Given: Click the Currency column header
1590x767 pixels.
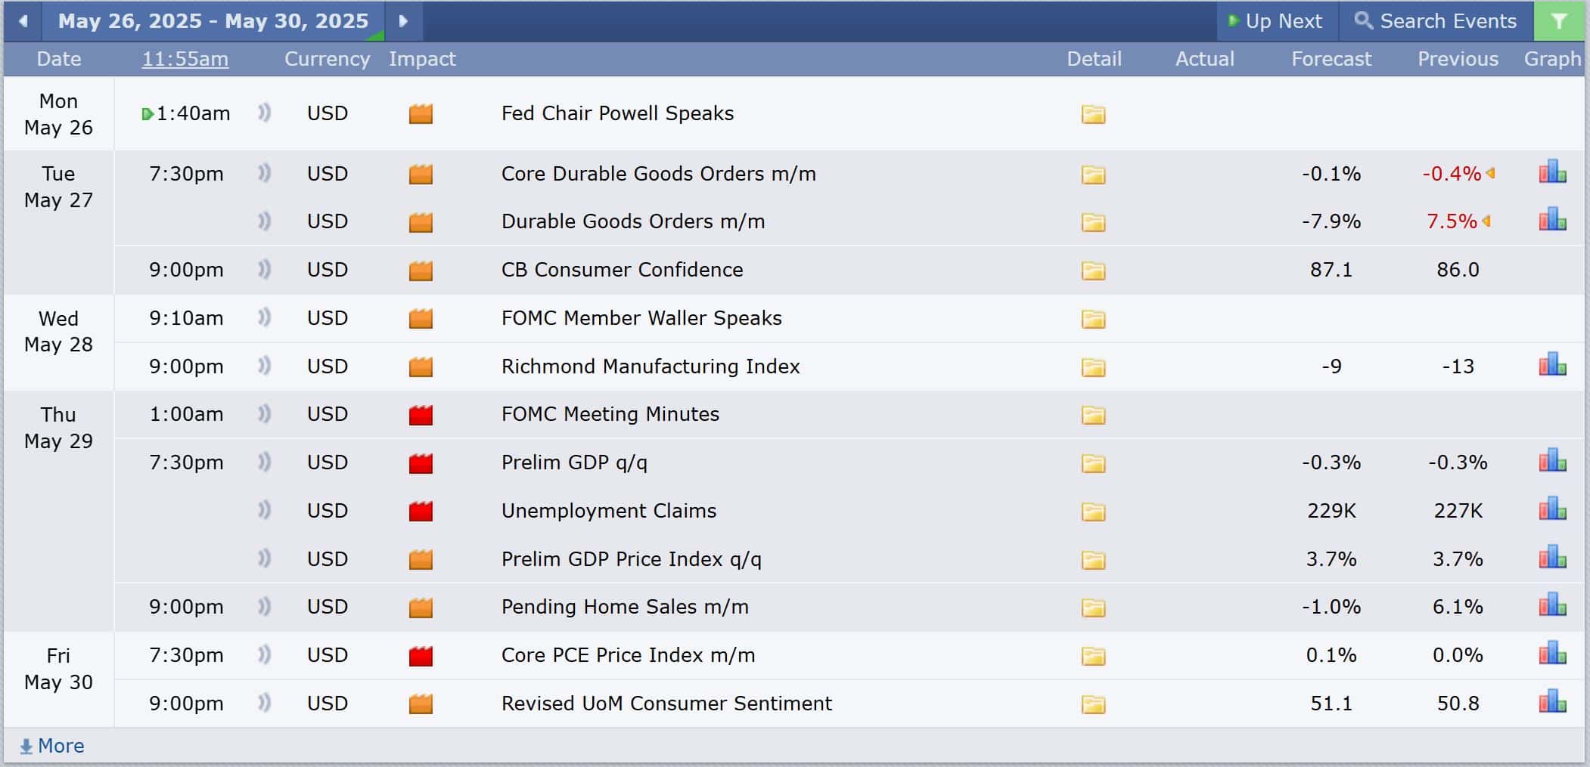Looking at the screenshot, I should pyautogui.click(x=328, y=59).
